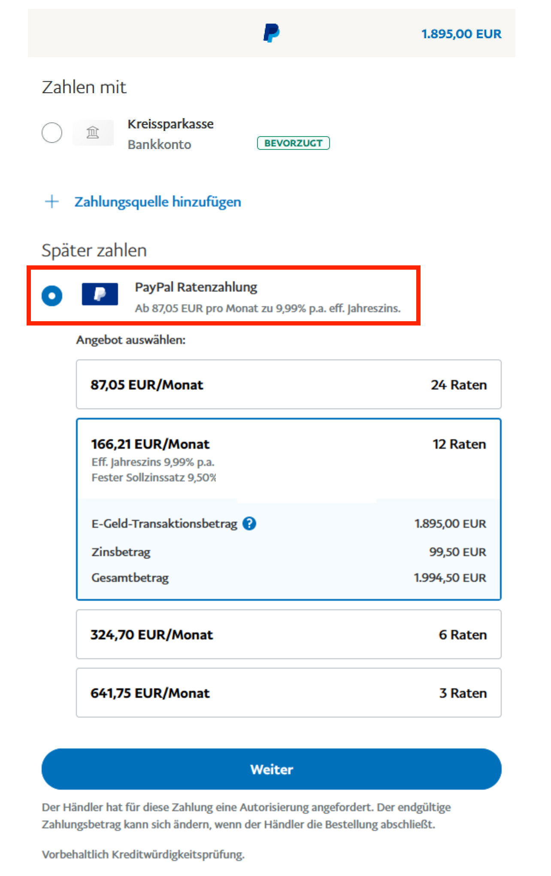
Task: Choose the 641,75 EUR/Monat 3 Raten offer
Action: (x=289, y=693)
